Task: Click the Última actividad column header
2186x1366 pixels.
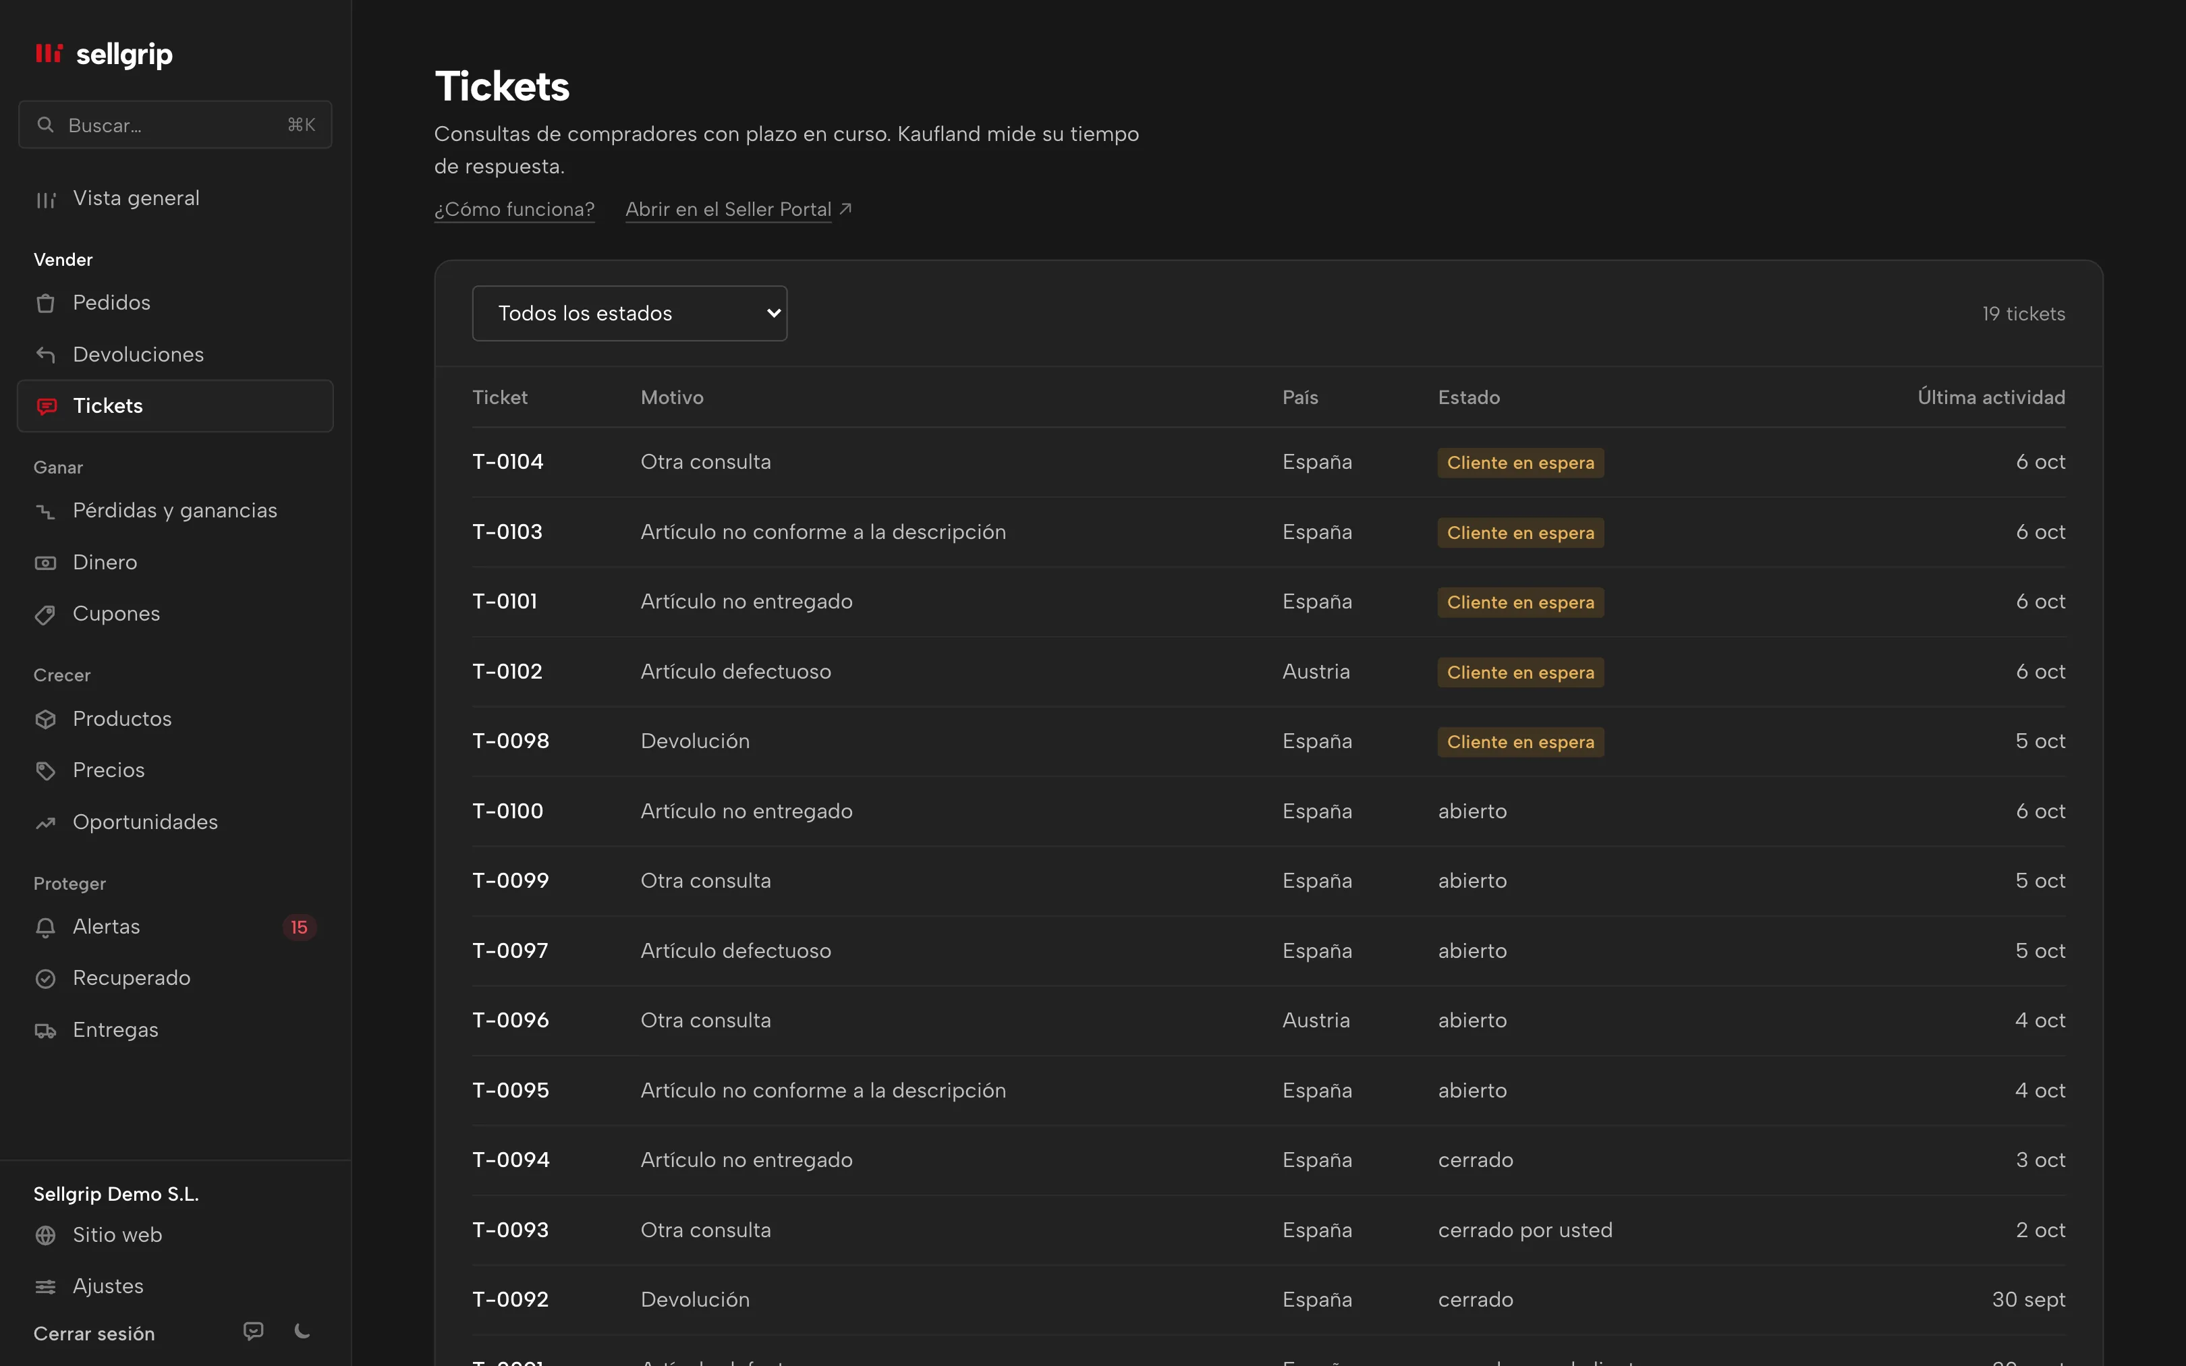Action: 1991,397
